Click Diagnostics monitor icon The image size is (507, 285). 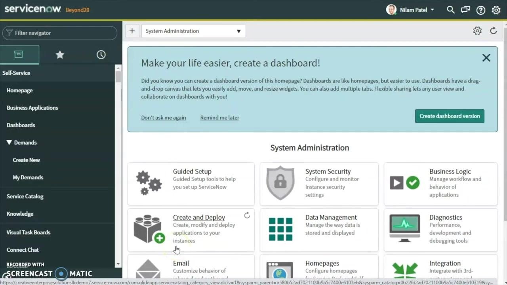[x=404, y=228]
